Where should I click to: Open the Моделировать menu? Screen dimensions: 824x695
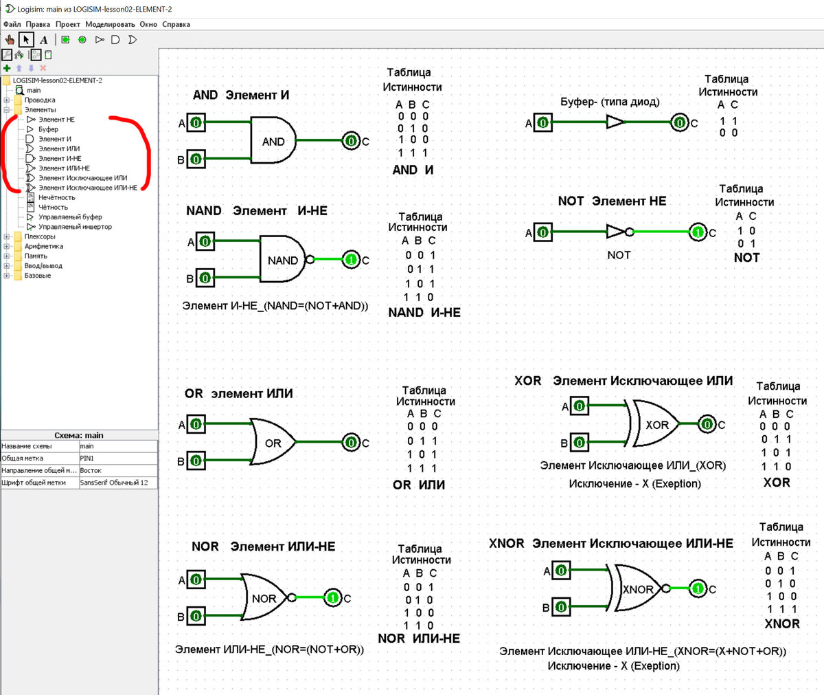[110, 24]
